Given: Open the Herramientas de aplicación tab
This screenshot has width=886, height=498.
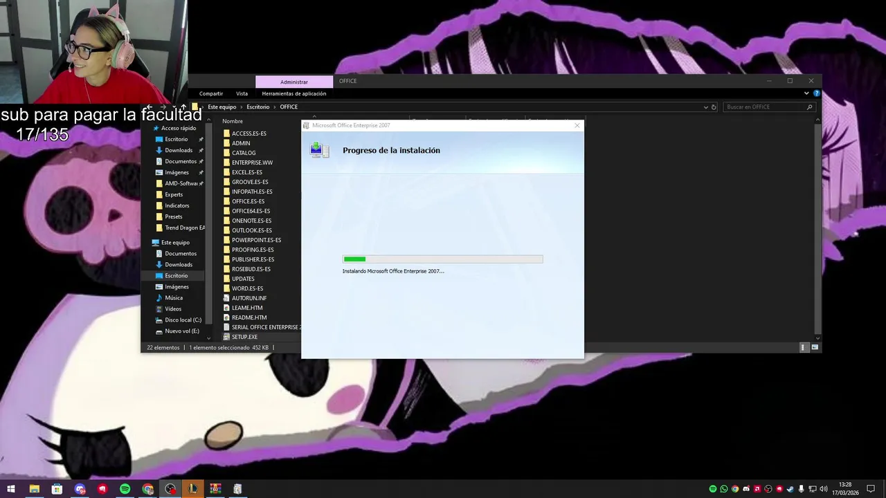Looking at the screenshot, I should pos(294,93).
